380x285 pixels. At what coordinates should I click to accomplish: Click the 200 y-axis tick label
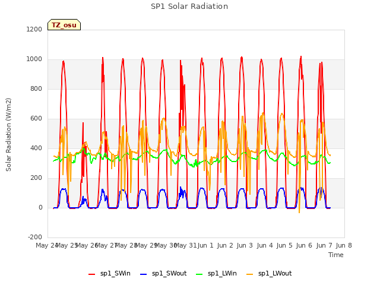point(36,178)
